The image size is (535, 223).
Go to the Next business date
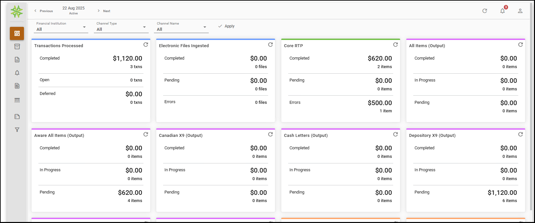coord(104,11)
